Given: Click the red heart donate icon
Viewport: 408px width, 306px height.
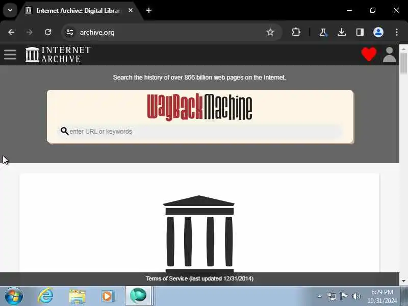Looking at the screenshot, I should click(x=369, y=54).
